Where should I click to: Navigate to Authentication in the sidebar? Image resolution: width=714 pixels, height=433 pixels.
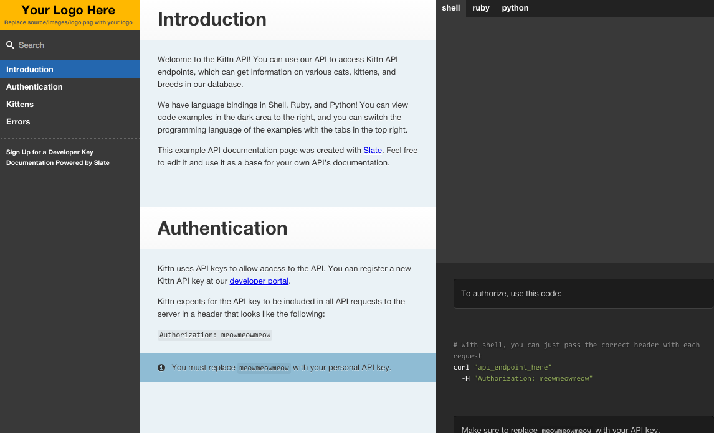[x=34, y=86]
